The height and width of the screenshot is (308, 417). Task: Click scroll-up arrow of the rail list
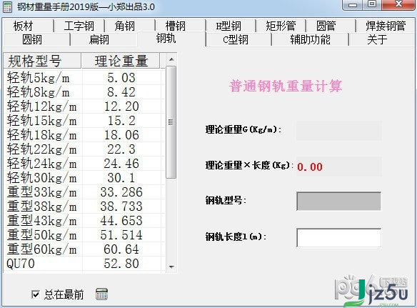pos(171,59)
